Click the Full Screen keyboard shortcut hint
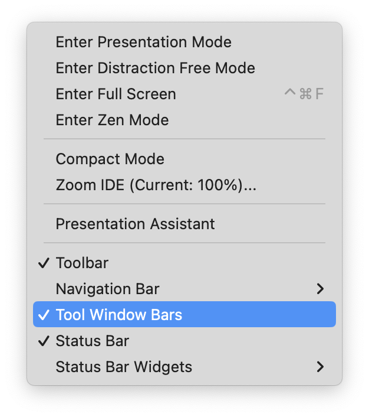 point(304,95)
